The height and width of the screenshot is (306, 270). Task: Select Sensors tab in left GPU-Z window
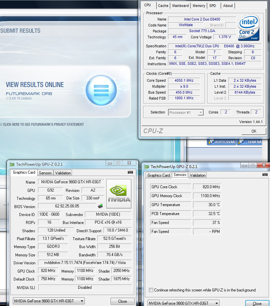(x=45, y=173)
